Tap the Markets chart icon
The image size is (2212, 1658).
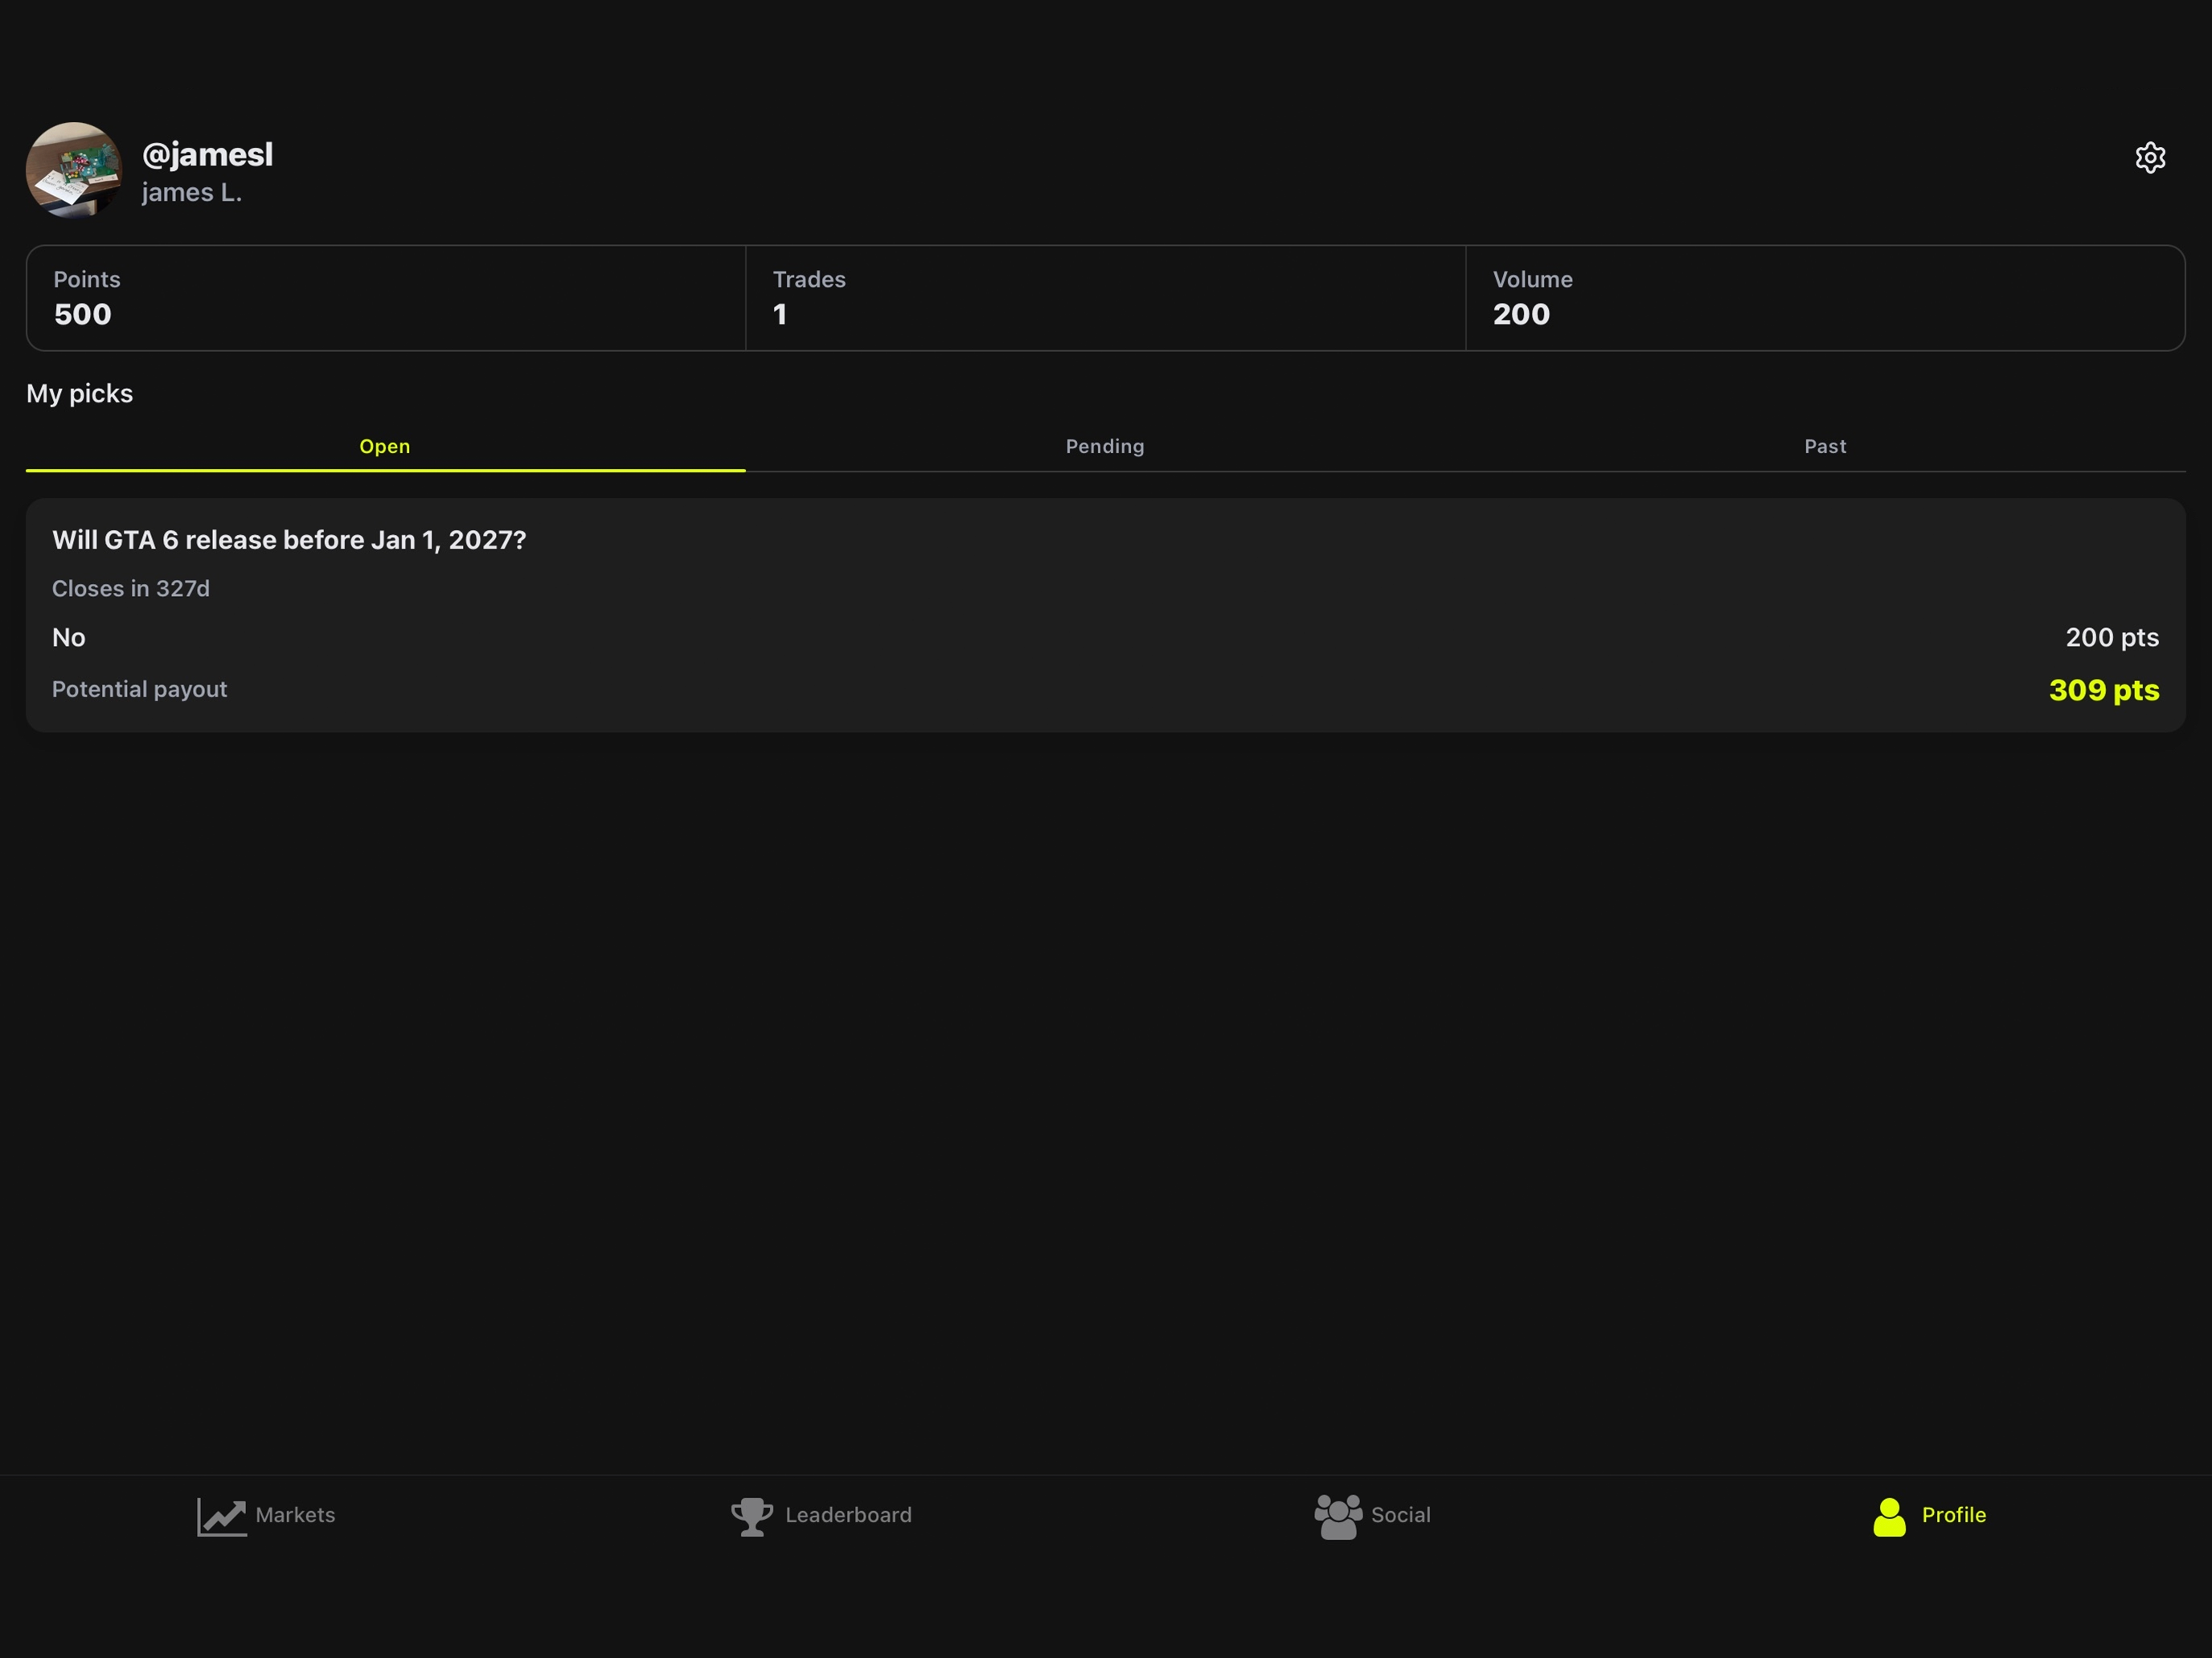pyautogui.click(x=222, y=1516)
